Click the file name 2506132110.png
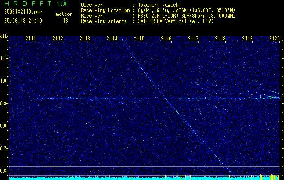The height and width of the screenshot is (180, 284). pos(23,12)
